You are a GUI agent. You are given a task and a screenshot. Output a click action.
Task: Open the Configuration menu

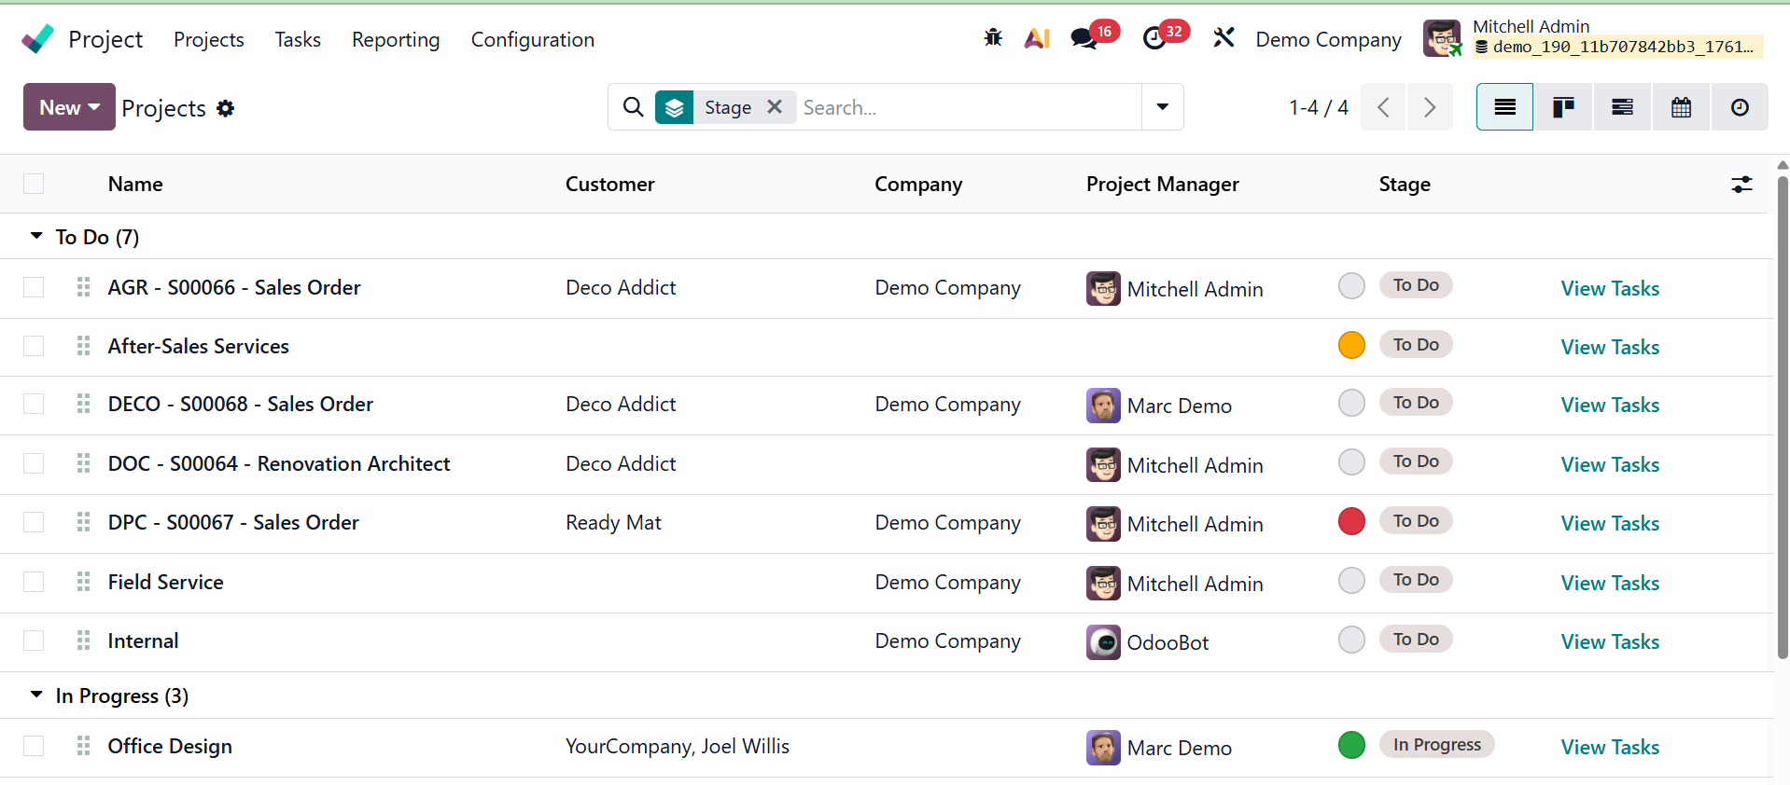pos(532,40)
